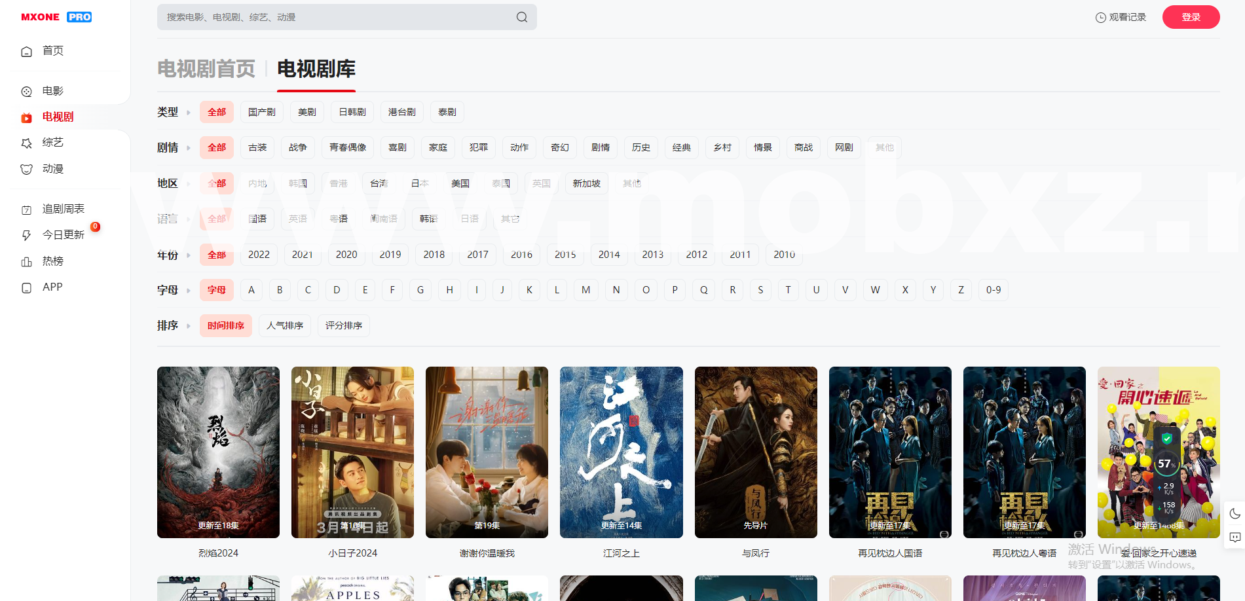
Task: Select 美国 region filter
Action: 460,183
